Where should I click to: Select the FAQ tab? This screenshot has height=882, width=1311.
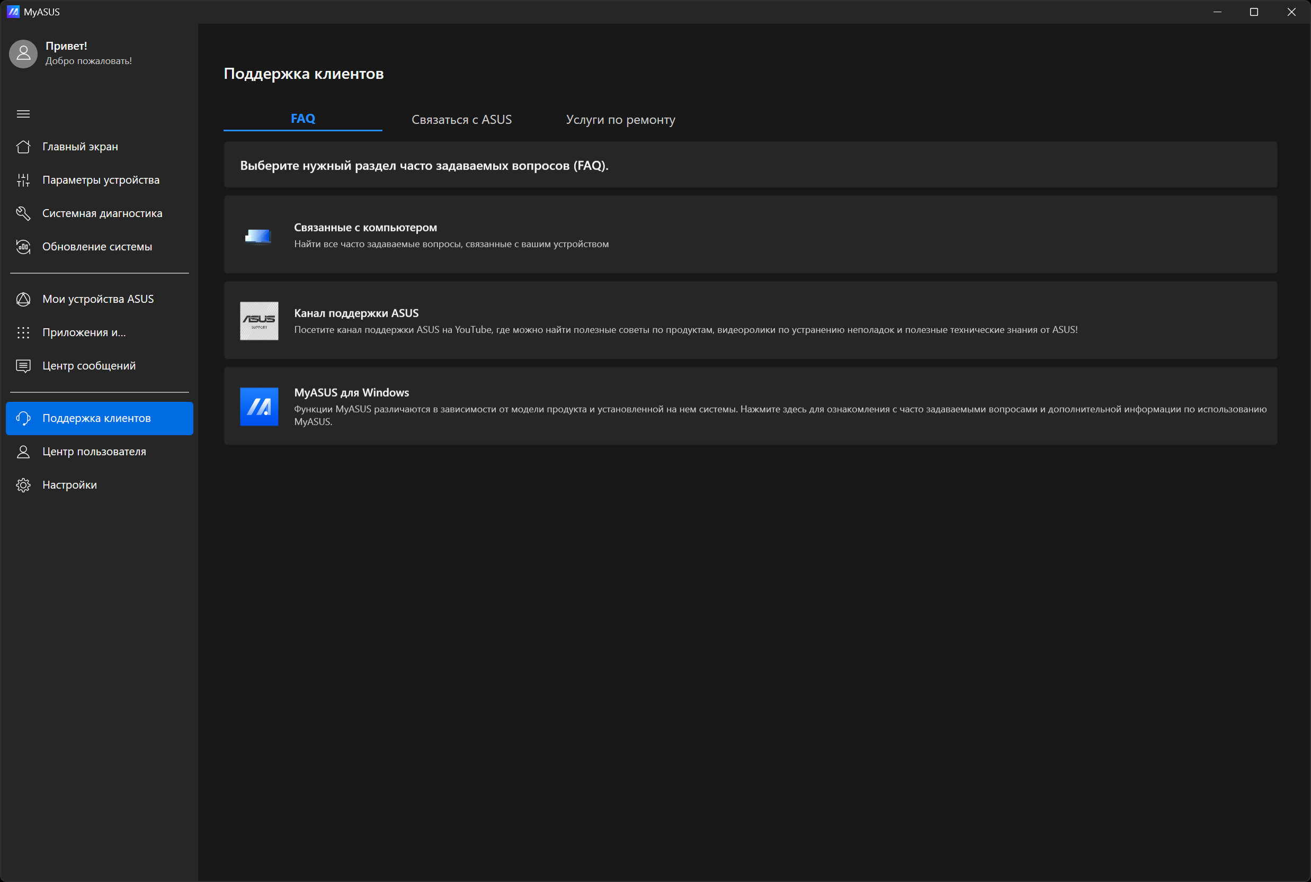point(302,119)
